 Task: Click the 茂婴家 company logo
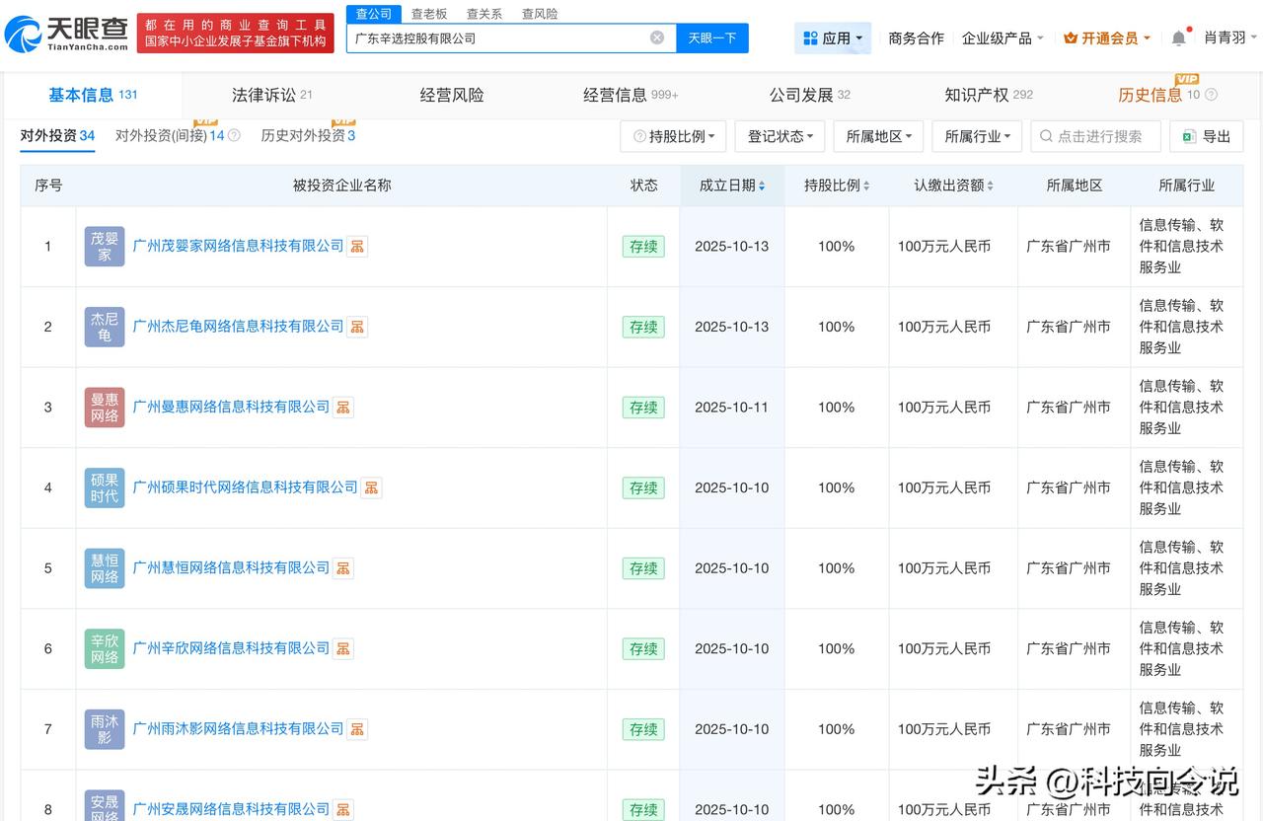click(x=105, y=247)
